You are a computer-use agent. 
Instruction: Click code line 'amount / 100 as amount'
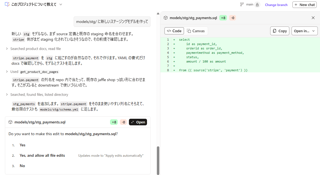pos(206,61)
